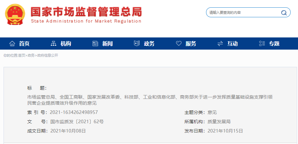Click the national emblem logo

(x=15, y=14)
